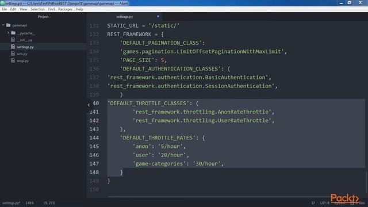Click the settings.py filename in status bar
Viewport: 368px width, 207px height.
[11, 203]
